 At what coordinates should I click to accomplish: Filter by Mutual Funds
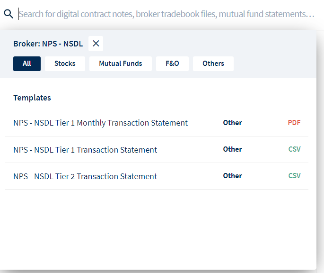pos(121,64)
